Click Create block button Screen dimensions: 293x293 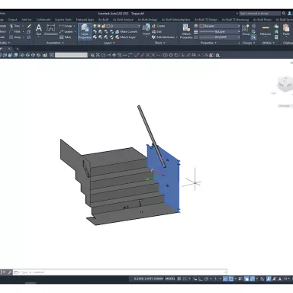[159, 26]
